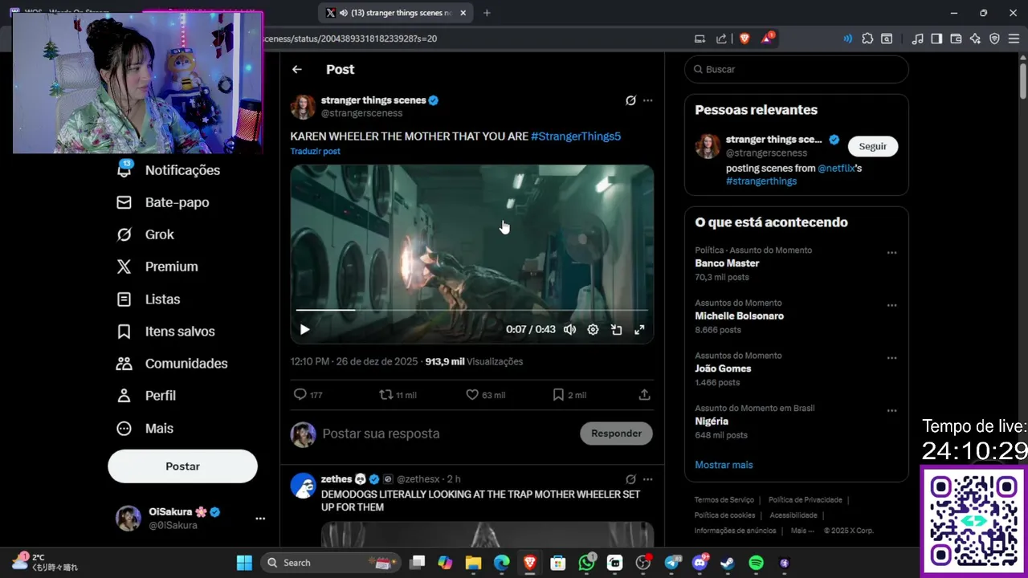This screenshot has height=578, width=1028.
Task: Click the Postar button
Action: [x=182, y=466]
